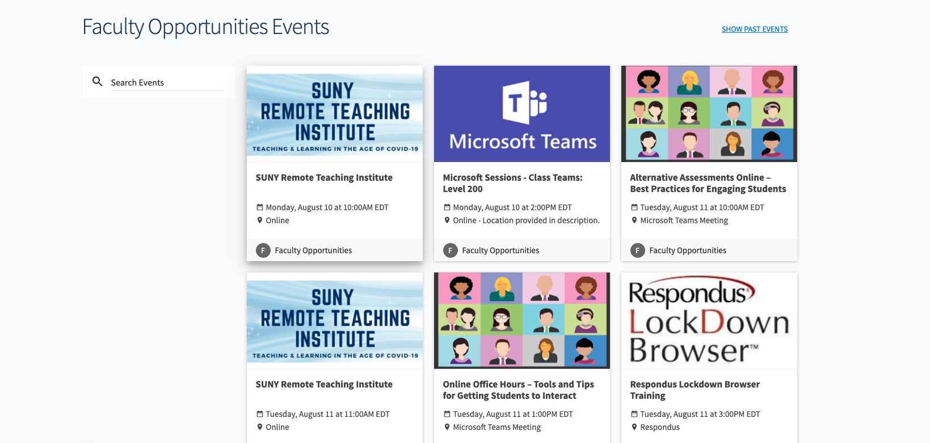
Task: Open the SUNY Remote Teaching Institute Tuesday banner image
Action: click(x=335, y=321)
